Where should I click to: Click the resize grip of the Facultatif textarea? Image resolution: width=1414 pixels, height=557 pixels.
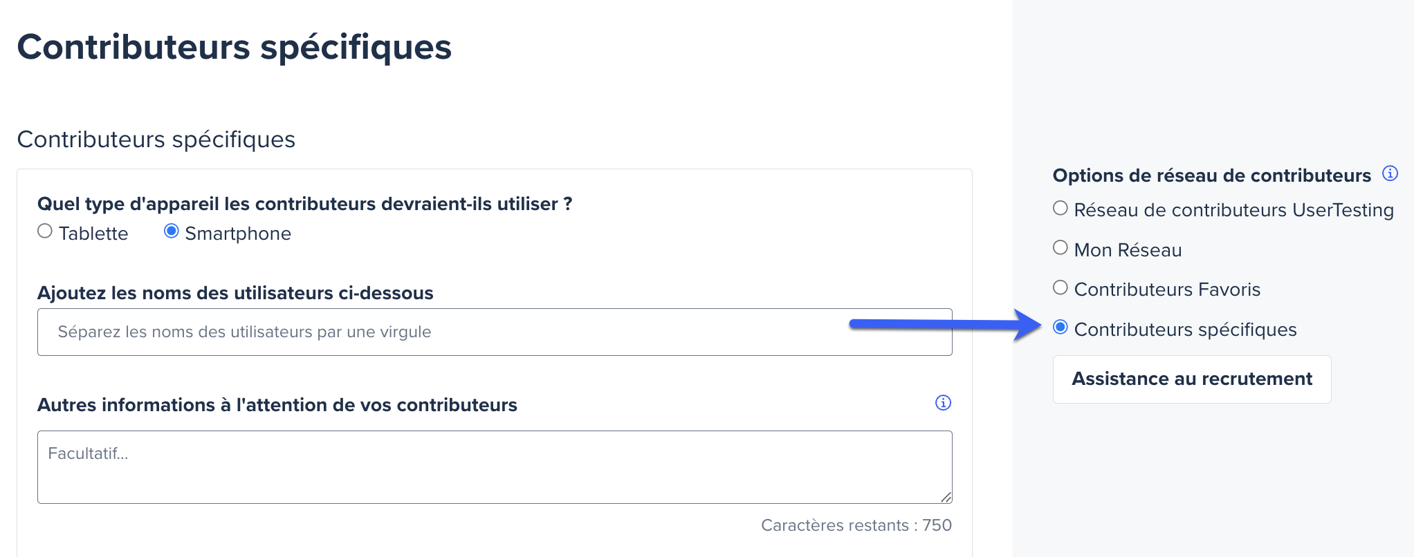[946, 497]
